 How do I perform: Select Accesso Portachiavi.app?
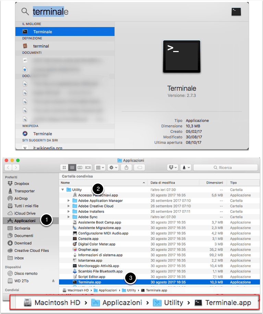[x=159, y=195]
